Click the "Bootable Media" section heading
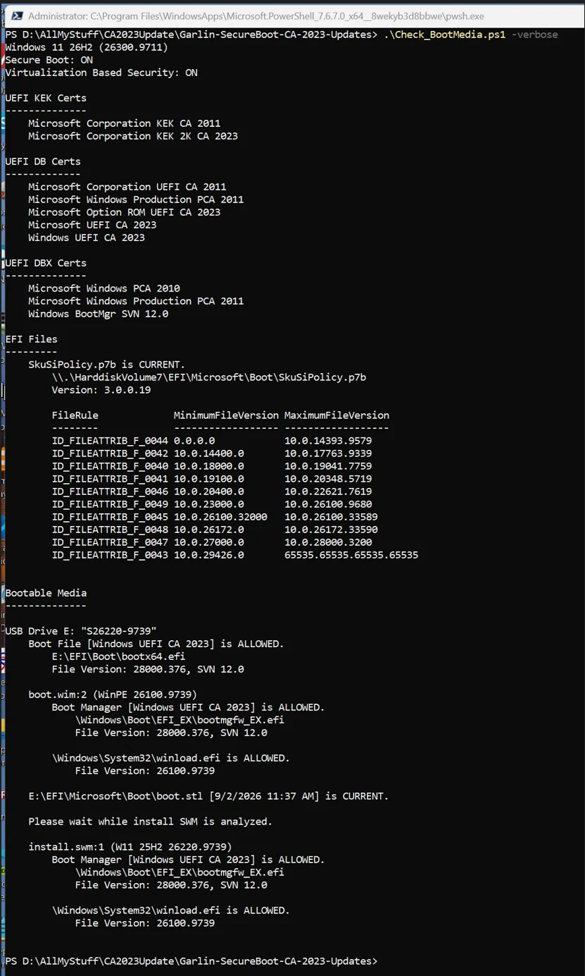This screenshot has width=585, height=976. tap(46, 593)
